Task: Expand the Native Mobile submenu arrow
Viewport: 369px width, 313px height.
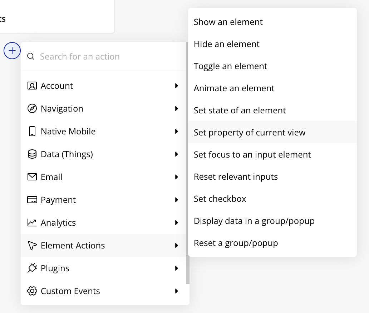Action: pos(177,132)
